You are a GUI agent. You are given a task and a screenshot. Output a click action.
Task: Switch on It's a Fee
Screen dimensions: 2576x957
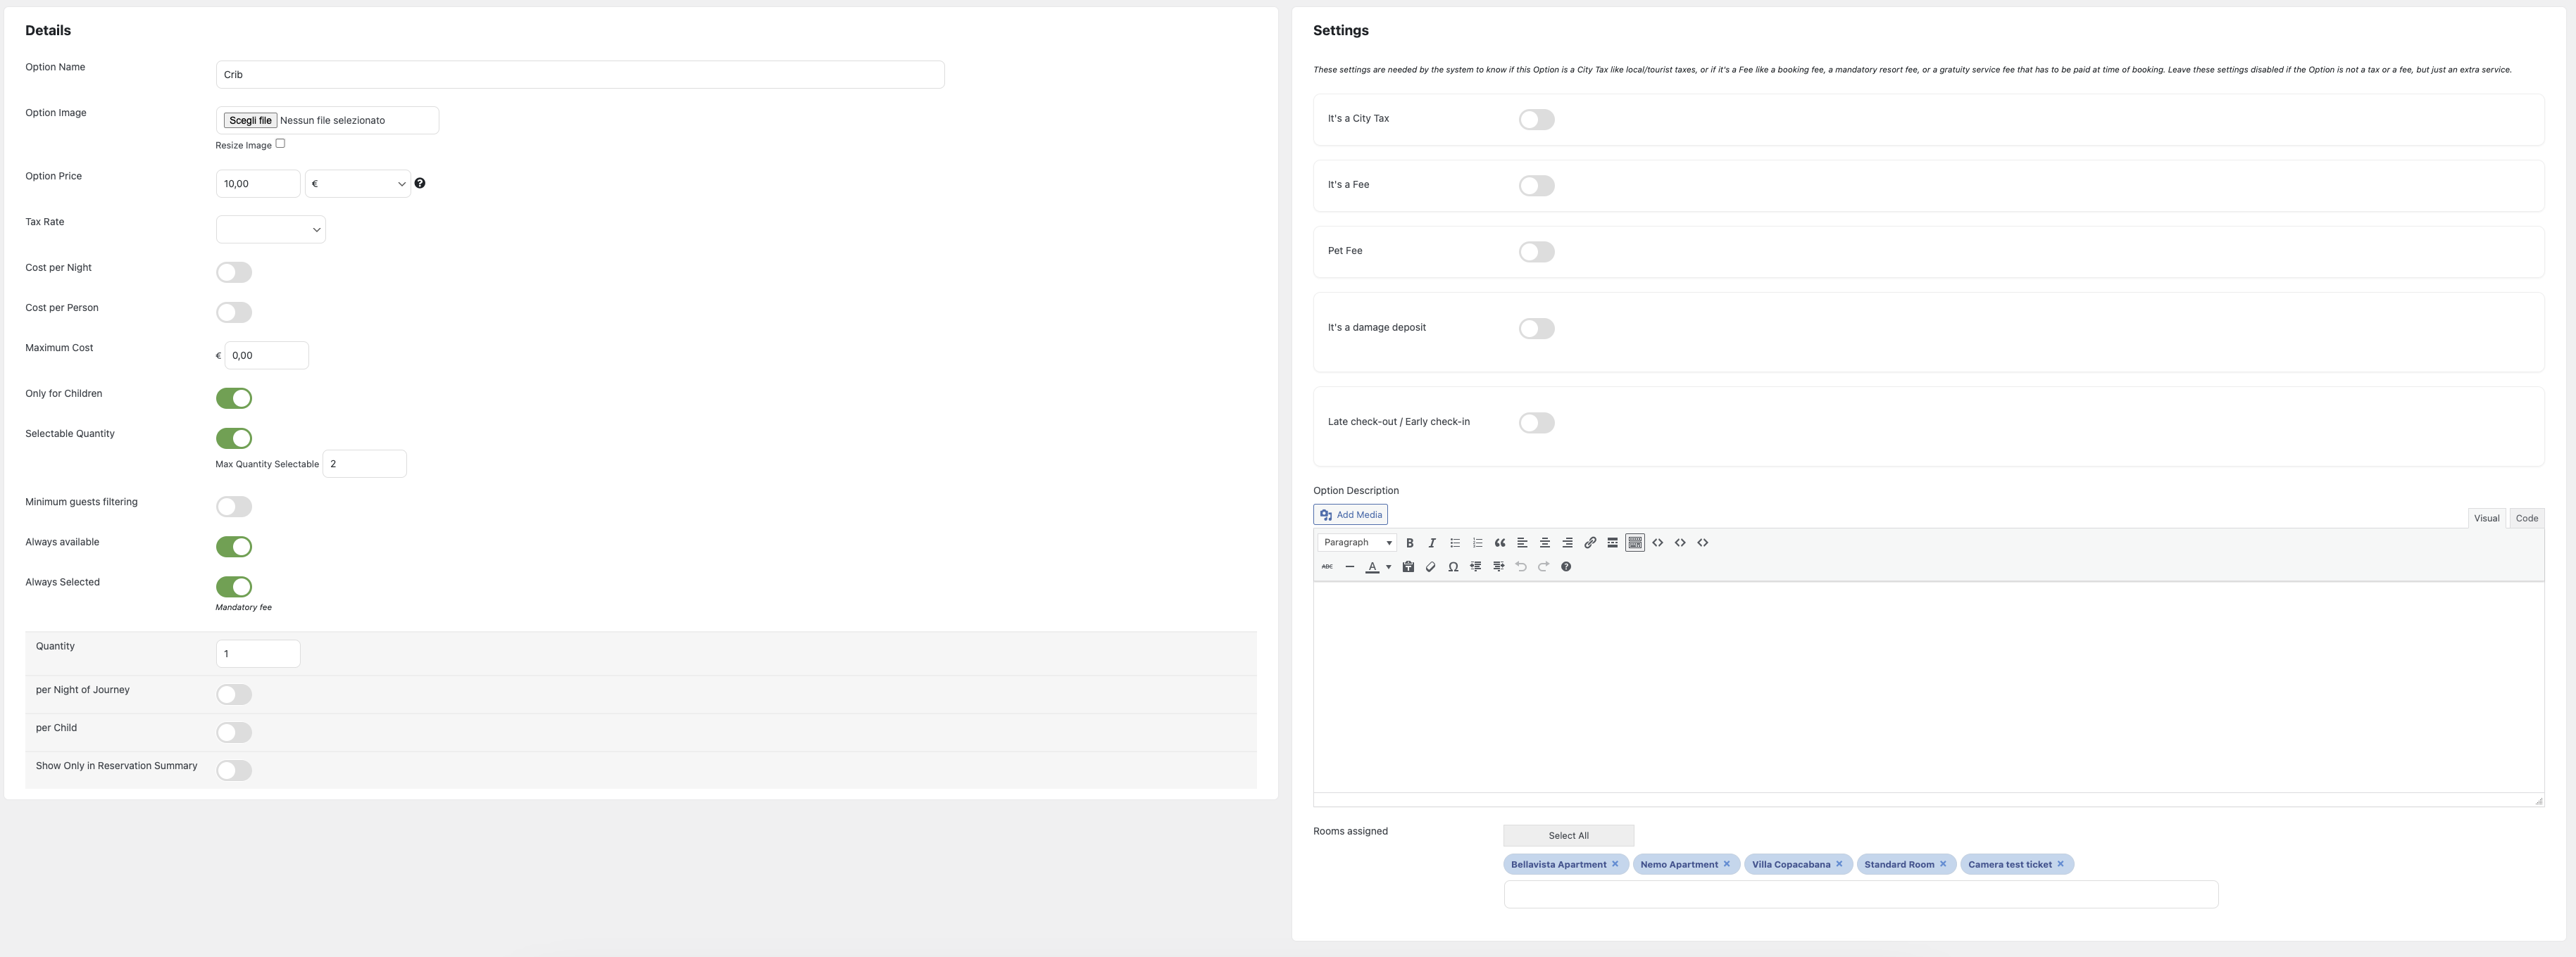1537,186
